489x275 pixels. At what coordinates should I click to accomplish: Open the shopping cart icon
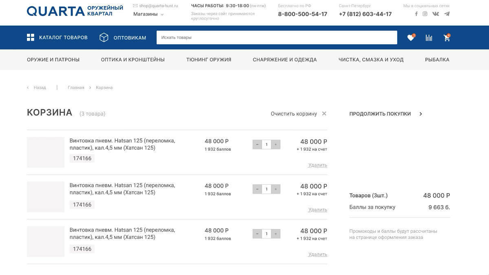pyautogui.click(x=447, y=38)
